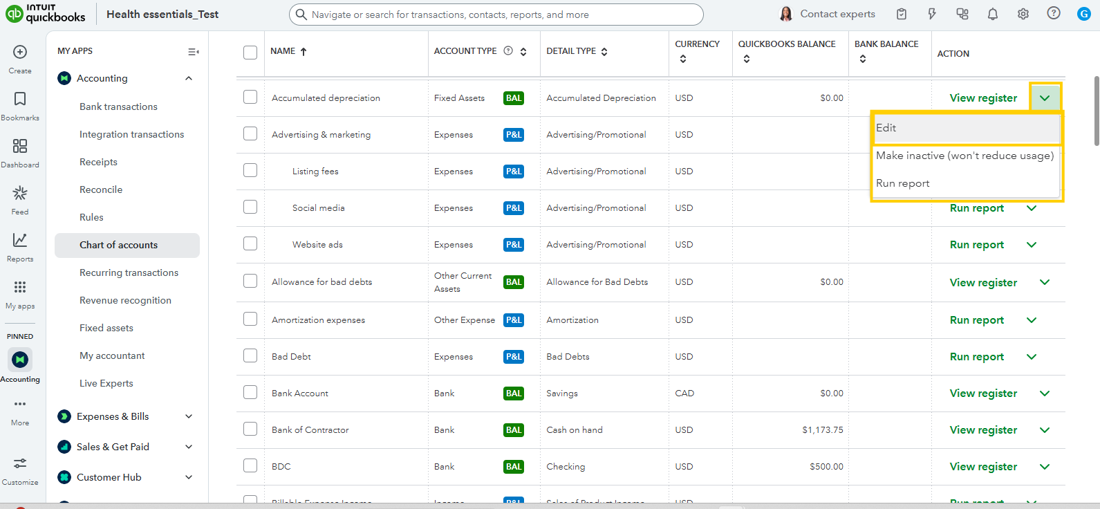The width and height of the screenshot is (1100, 509).
Task: Sort by Name arrow icon
Action: [x=304, y=51]
